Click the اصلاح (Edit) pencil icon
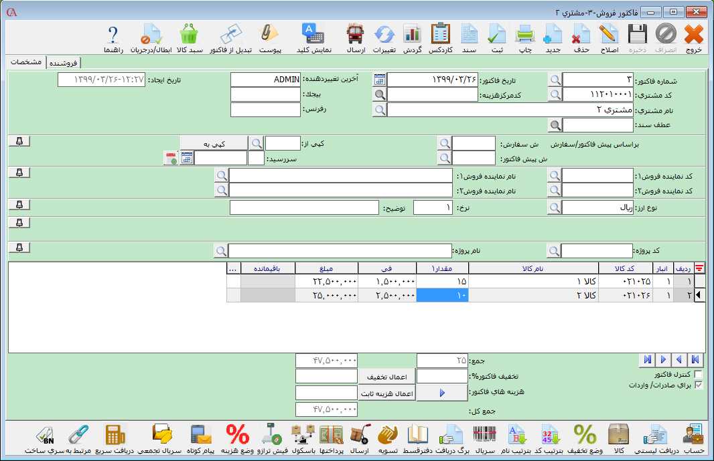 point(608,37)
